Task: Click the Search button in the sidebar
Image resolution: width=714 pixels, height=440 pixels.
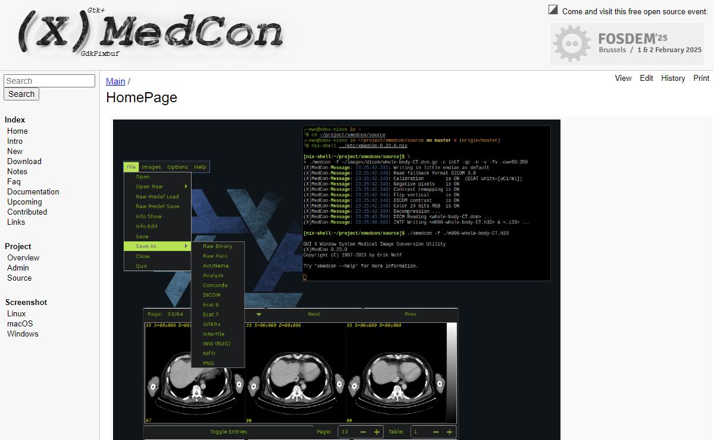Action: tap(21, 94)
